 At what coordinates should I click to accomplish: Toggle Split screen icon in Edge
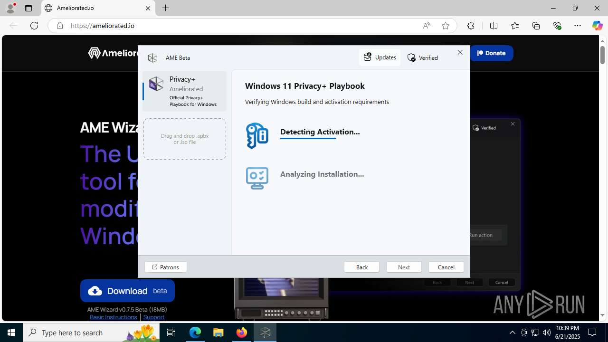coord(494,26)
